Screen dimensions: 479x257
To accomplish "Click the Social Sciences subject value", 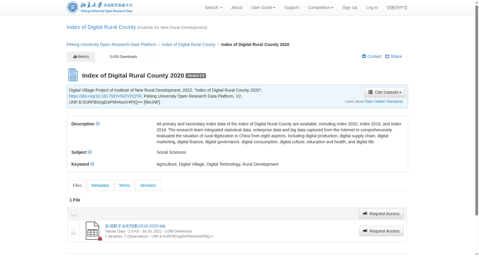I will (x=171, y=152).
